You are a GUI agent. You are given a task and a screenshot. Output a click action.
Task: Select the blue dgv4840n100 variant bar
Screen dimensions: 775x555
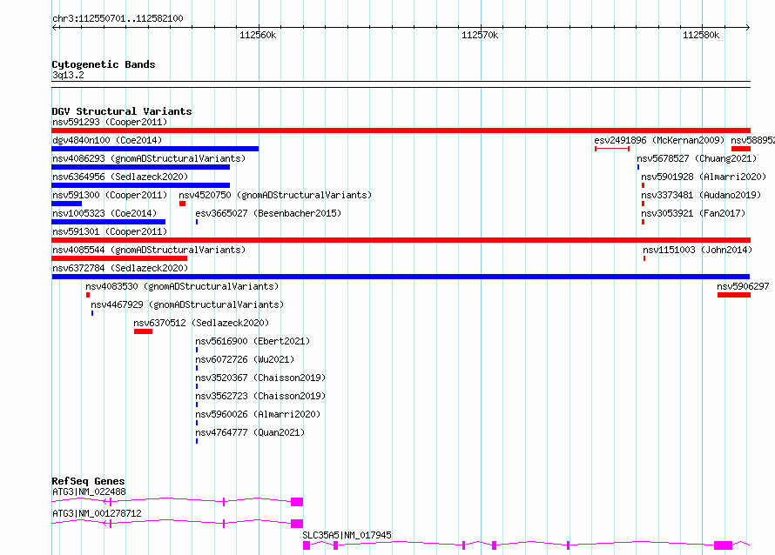pyautogui.click(x=155, y=149)
